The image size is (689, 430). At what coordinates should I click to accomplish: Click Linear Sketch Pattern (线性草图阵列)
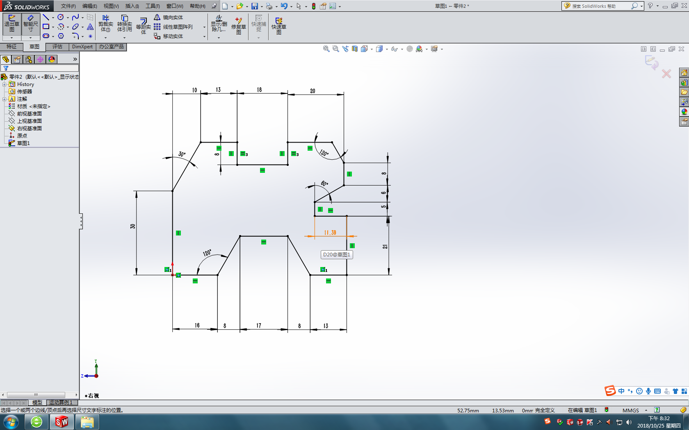tap(173, 27)
